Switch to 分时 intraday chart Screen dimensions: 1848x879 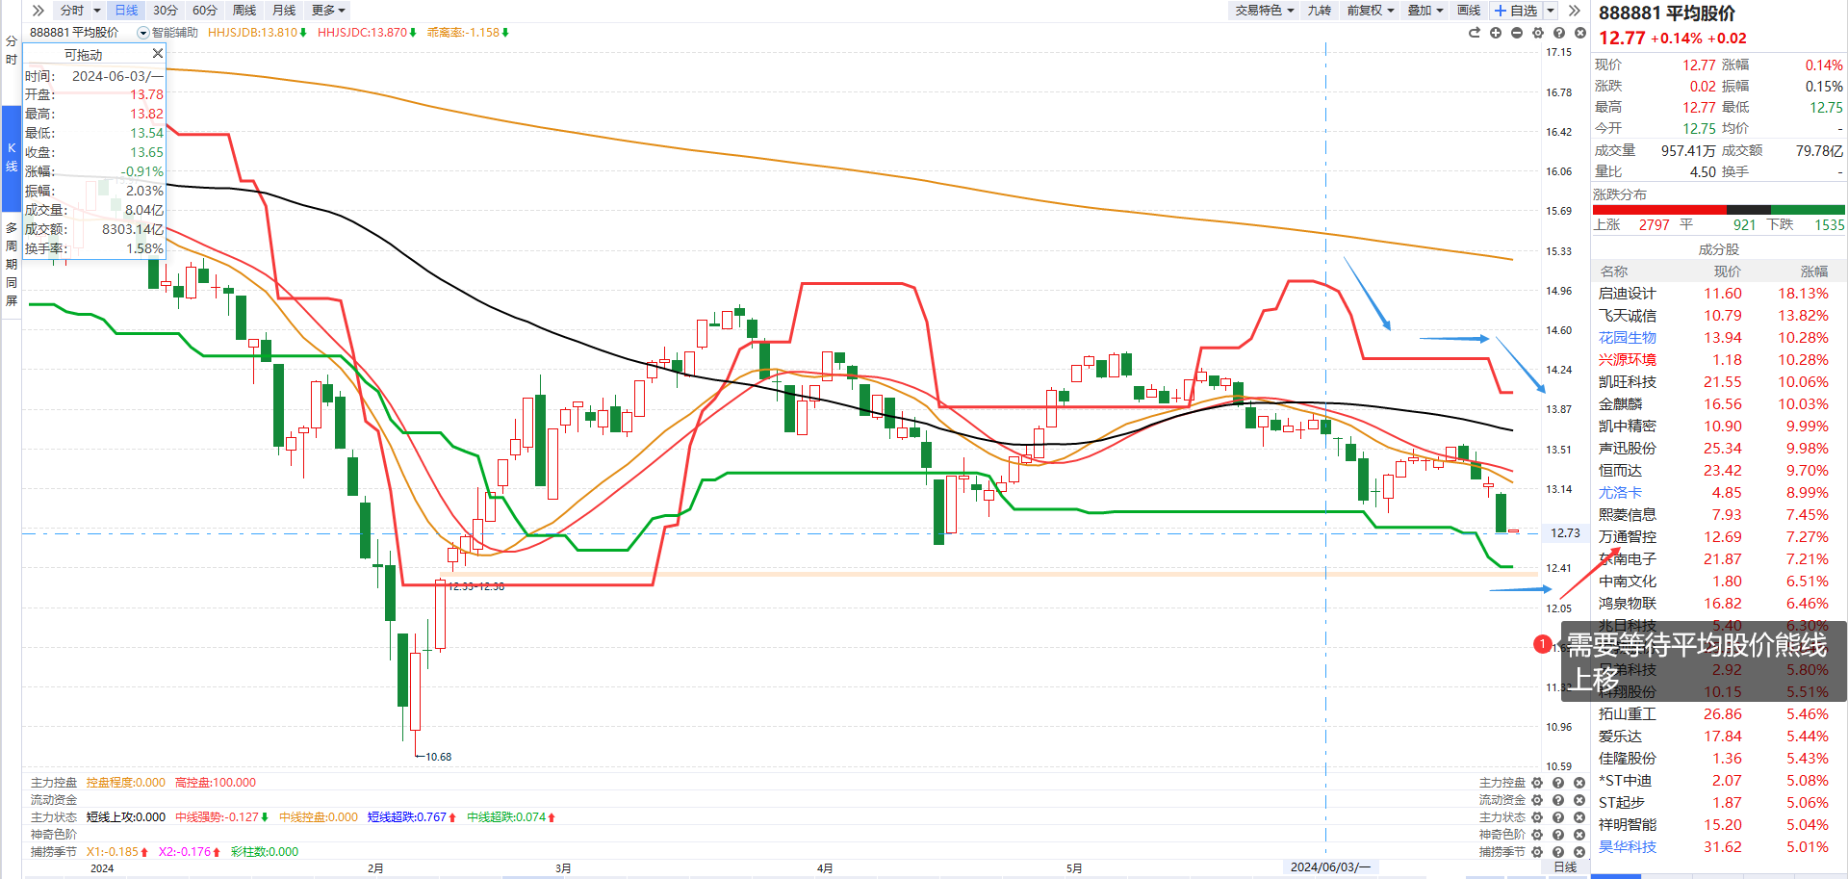72,11
